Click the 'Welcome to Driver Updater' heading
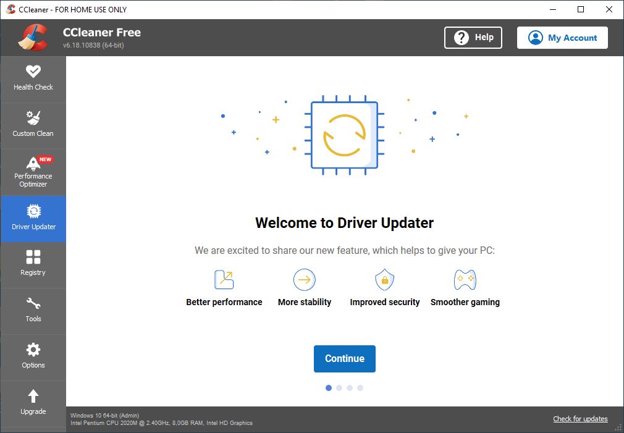Image resolution: width=624 pixels, height=433 pixels. [x=344, y=223]
